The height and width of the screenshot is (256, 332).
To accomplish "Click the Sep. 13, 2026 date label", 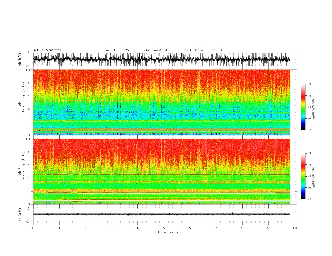I will coord(117,50).
